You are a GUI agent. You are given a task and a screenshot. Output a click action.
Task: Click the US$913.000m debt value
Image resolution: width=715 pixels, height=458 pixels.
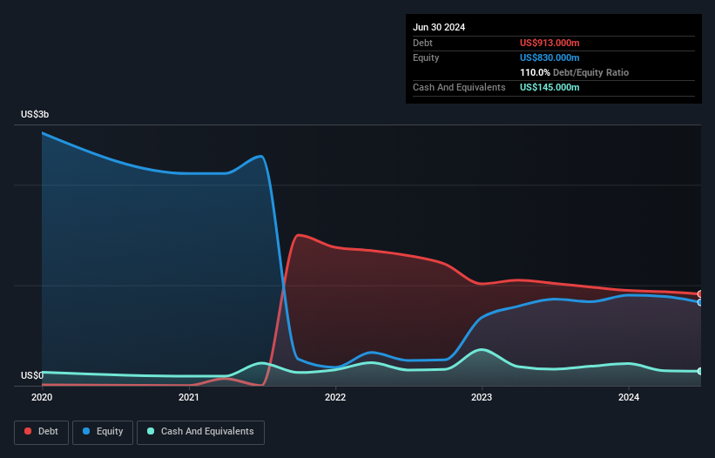(550, 43)
